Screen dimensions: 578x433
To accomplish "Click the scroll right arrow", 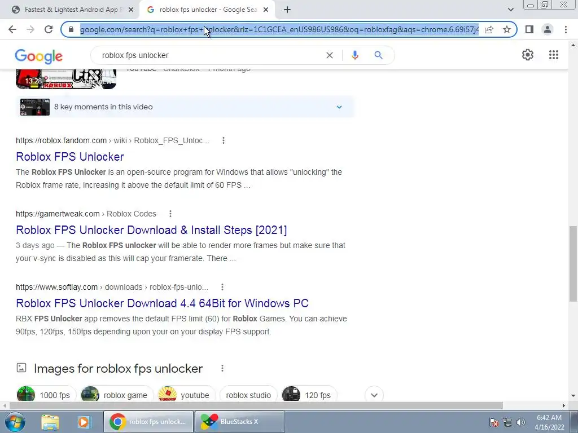I will coord(564,406).
